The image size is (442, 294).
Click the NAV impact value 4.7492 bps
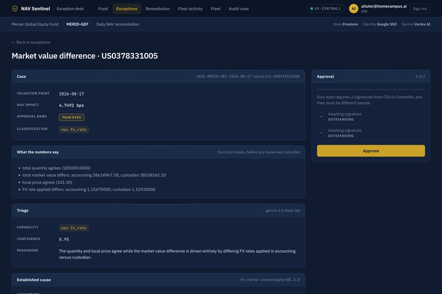pyautogui.click(x=72, y=106)
